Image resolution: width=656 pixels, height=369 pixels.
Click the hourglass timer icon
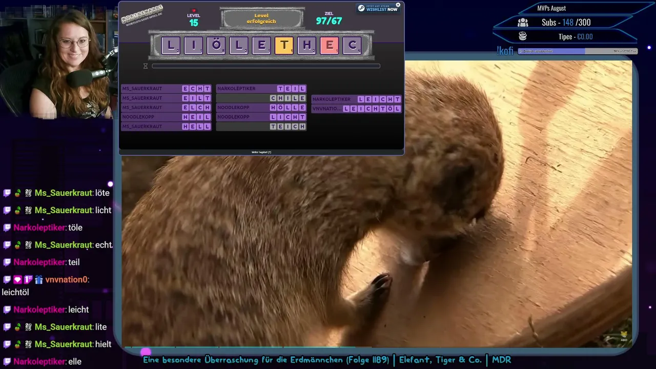[x=146, y=66]
